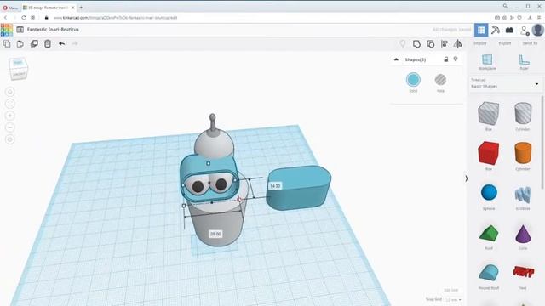Pick the red Box shape
The image size is (545, 306).
pos(488,153)
